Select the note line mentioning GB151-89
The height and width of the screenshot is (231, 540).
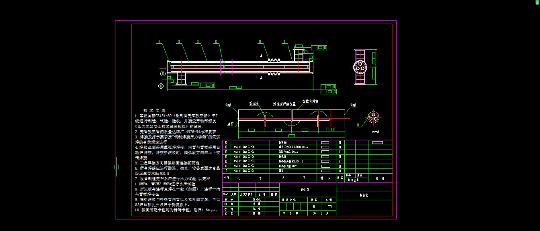click(176, 115)
